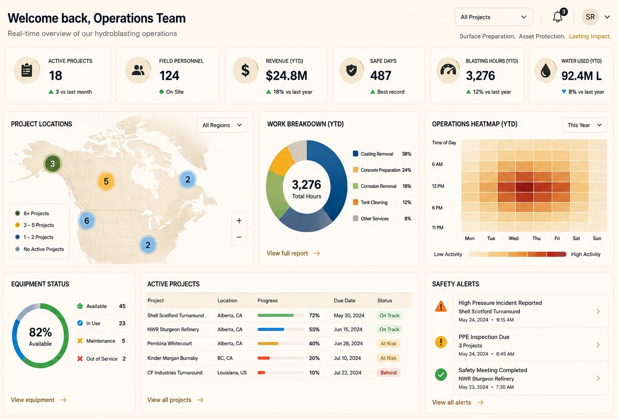The width and height of the screenshot is (618, 419).
Task: Open the This Year heatmap dropdown
Action: [585, 125]
